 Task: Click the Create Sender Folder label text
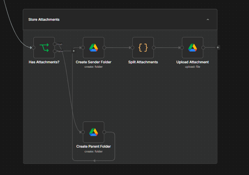click(94, 62)
